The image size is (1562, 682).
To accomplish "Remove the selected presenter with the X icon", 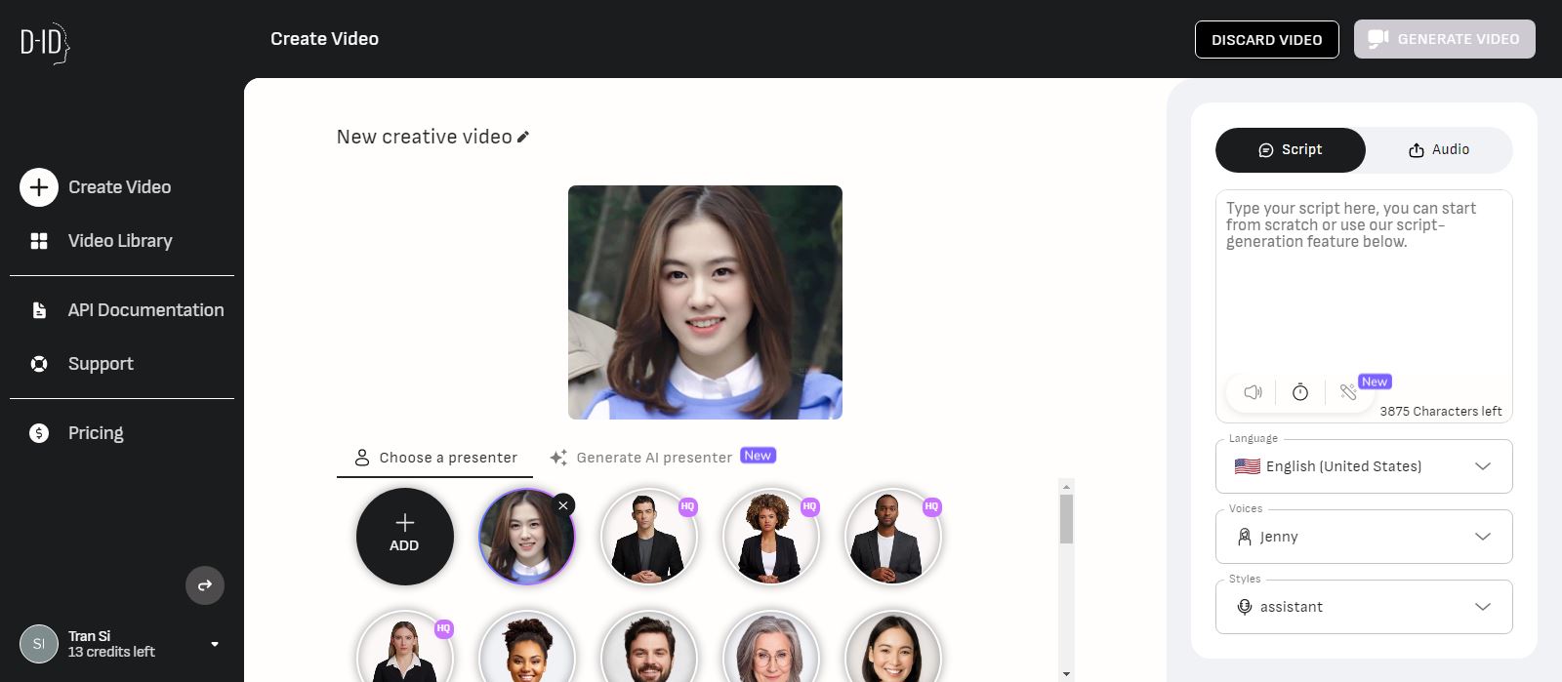I will click(563, 505).
